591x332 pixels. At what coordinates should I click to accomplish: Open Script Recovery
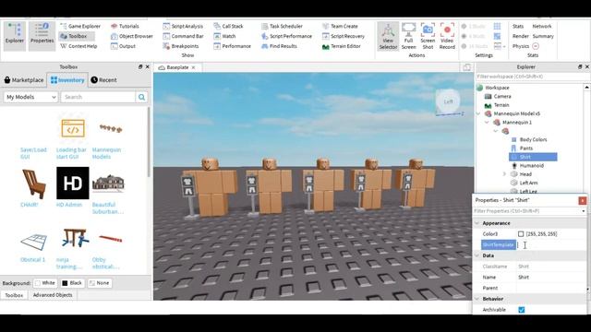(343, 36)
